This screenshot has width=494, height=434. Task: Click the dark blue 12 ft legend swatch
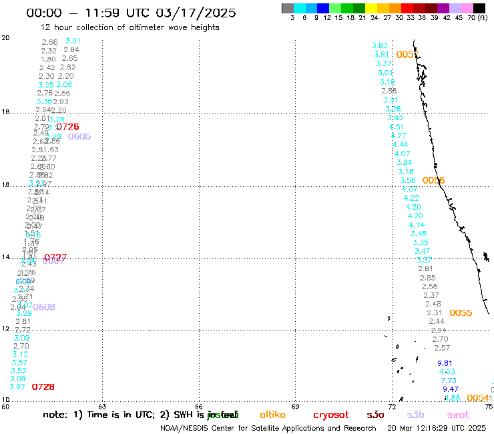323,8
